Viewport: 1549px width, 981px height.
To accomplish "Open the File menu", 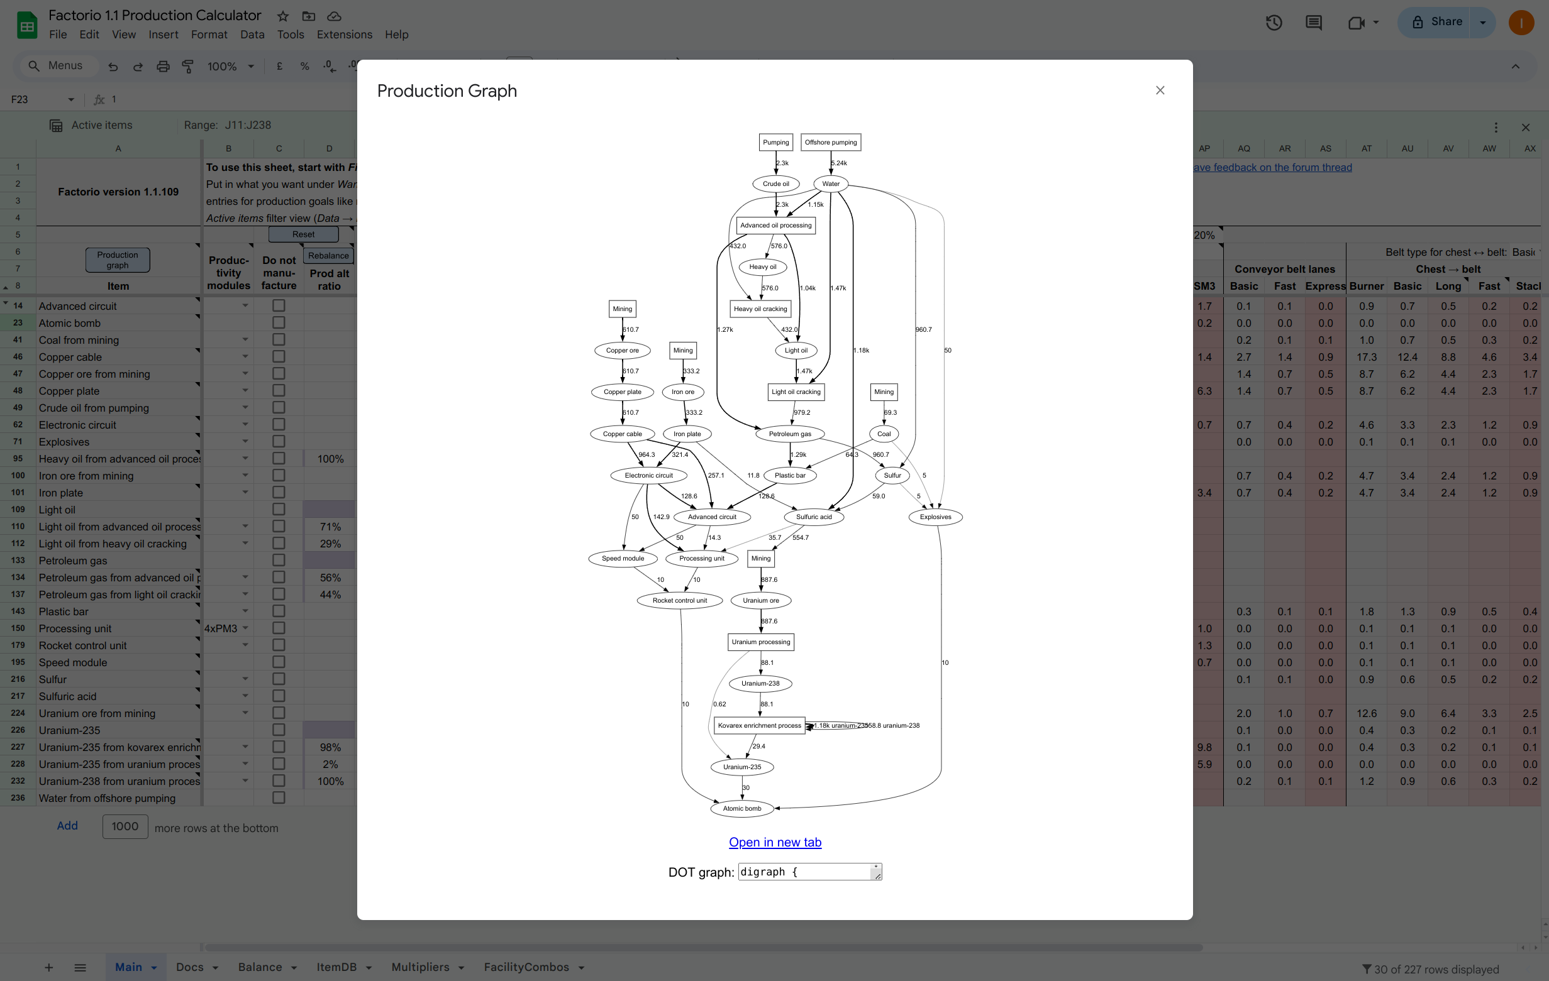I will tap(58, 35).
